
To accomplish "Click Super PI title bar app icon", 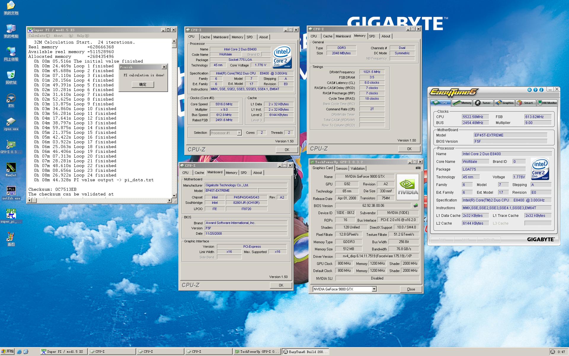I will tap(30, 30).
